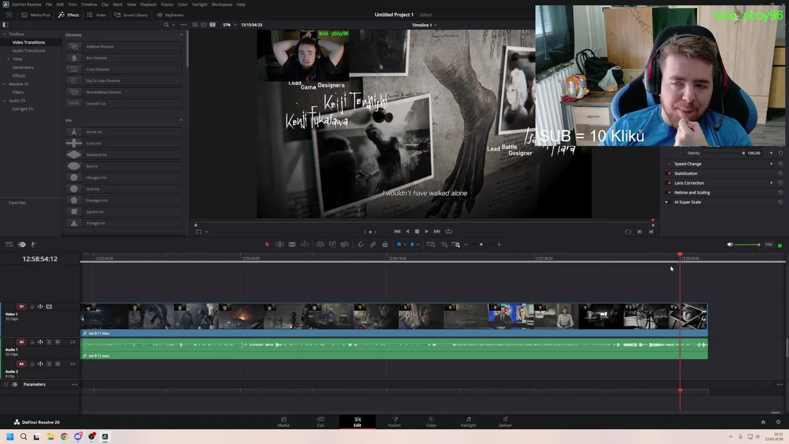The image size is (789, 444).
Task: Open Windows Start menu
Action: click(10, 437)
